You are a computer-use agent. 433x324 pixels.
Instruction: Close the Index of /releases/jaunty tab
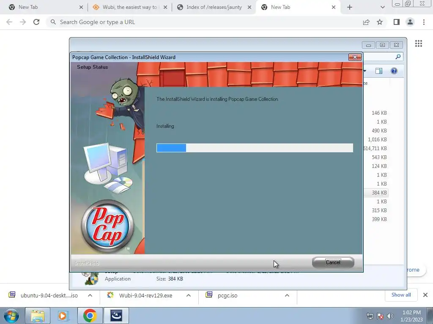[x=249, y=8]
